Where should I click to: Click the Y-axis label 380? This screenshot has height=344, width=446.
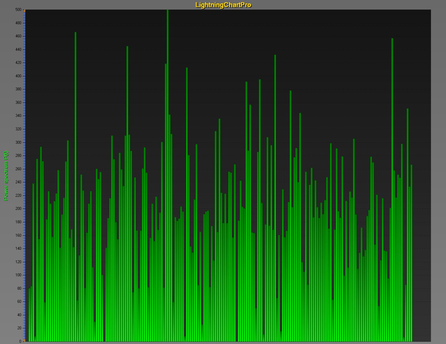[18, 89]
